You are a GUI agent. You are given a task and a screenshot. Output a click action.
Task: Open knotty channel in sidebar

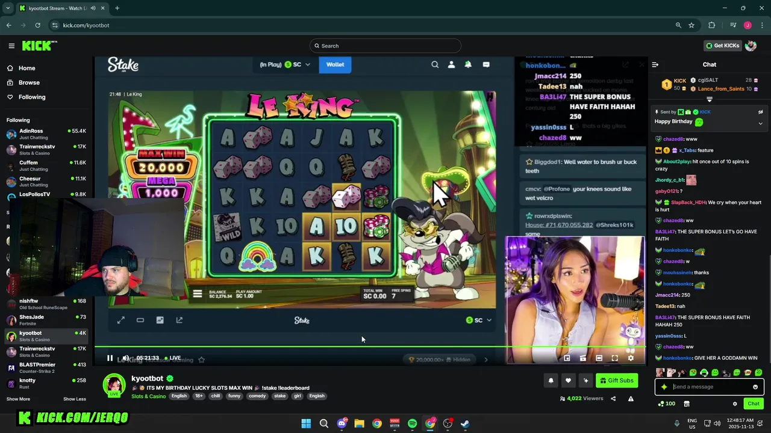click(x=46, y=383)
